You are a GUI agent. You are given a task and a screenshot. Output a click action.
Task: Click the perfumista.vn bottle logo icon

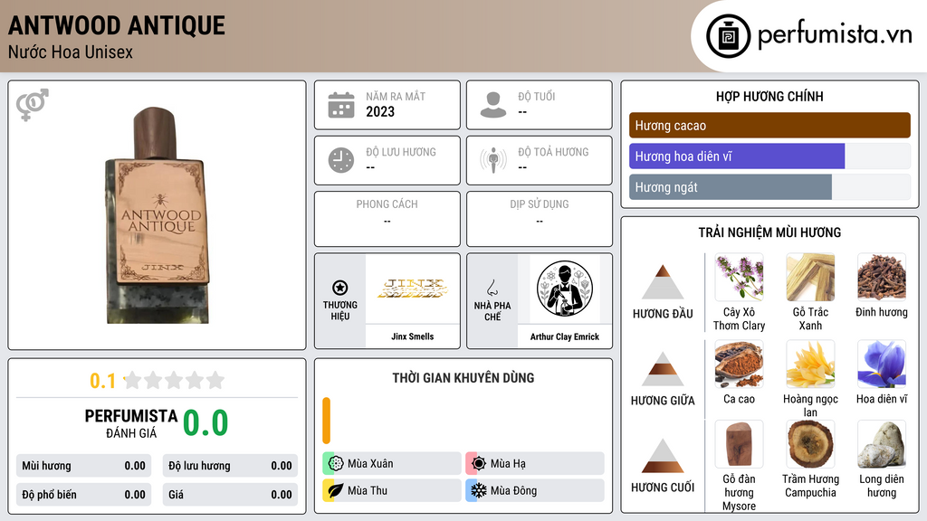(x=728, y=36)
